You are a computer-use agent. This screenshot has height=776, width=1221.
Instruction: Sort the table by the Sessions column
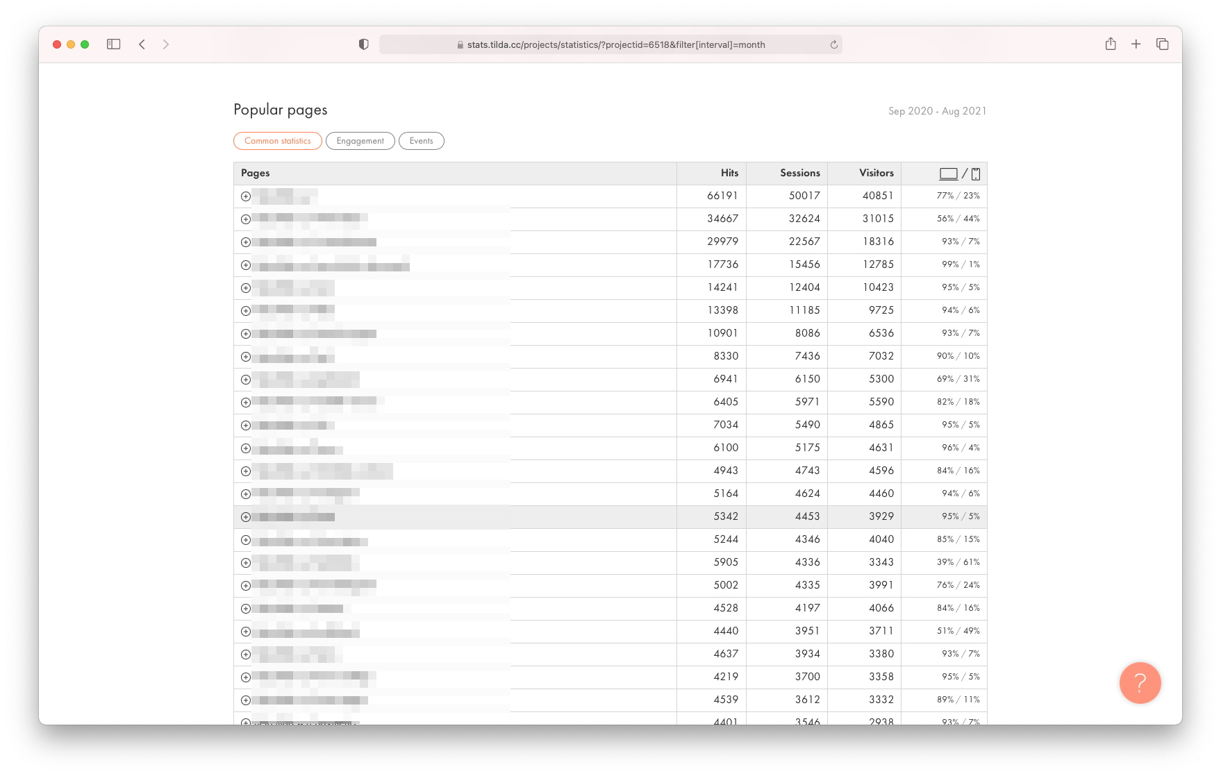[x=799, y=173]
